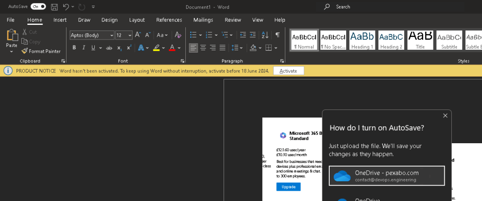The width and height of the screenshot is (482, 201).
Task: Click the product notice info icon
Action: pos(8,70)
